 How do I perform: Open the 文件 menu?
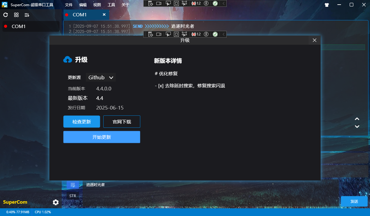pyautogui.click(x=69, y=5)
